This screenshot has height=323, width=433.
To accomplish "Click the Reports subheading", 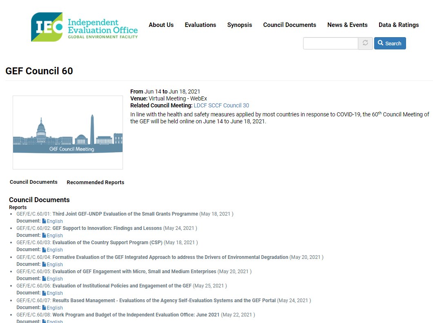I will (x=18, y=207).
